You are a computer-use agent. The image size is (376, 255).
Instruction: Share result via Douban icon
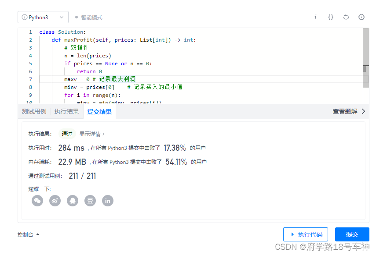pos(90,201)
